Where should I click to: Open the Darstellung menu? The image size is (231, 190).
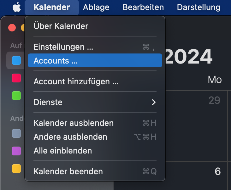click(x=198, y=7)
